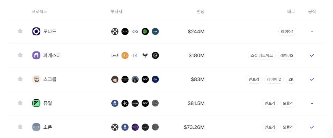Star the 모나드 project as favorite
333x138 pixels.
pyautogui.click(x=20, y=31)
